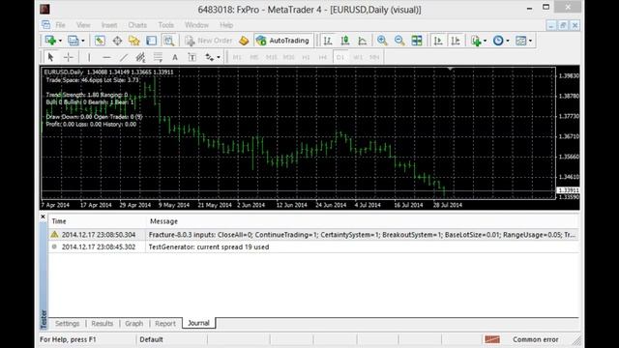Zoom in on the chart
Viewport: 619px width, 348px height.
[x=382, y=41]
